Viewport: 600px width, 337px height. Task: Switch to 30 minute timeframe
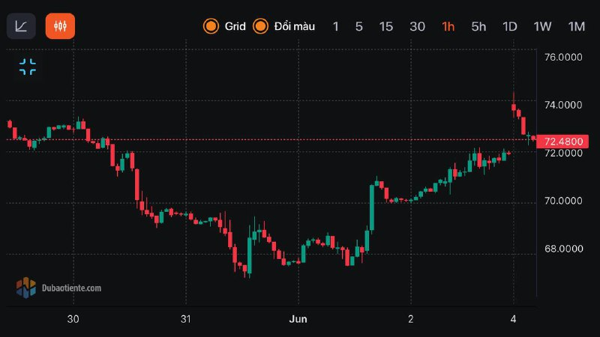(x=417, y=26)
